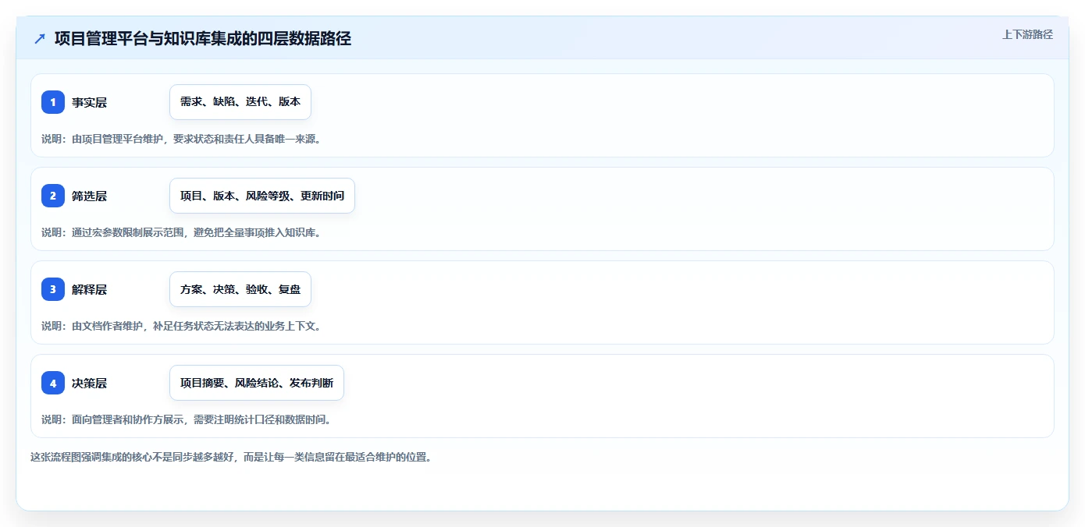Click the 上下游路径 label at top right
1085x527 pixels.
click(x=1027, y=34)
